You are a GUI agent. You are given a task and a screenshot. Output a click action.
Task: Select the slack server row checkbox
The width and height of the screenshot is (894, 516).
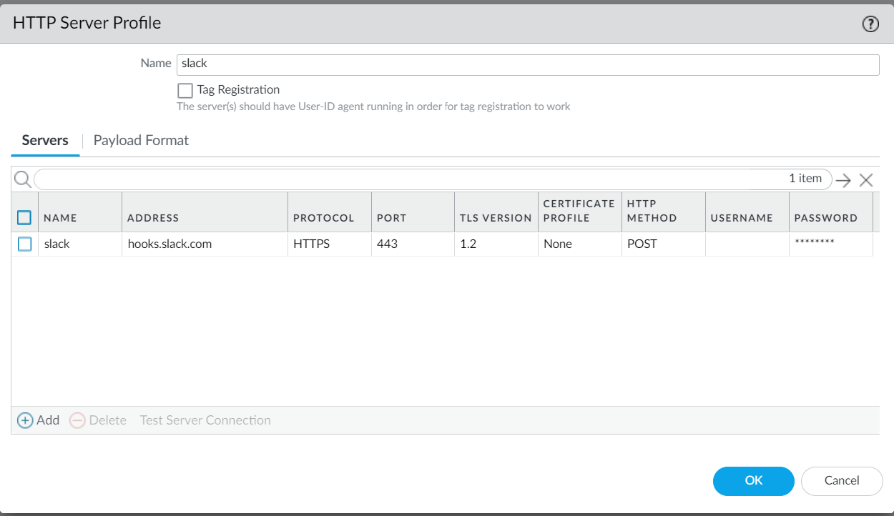25,244
